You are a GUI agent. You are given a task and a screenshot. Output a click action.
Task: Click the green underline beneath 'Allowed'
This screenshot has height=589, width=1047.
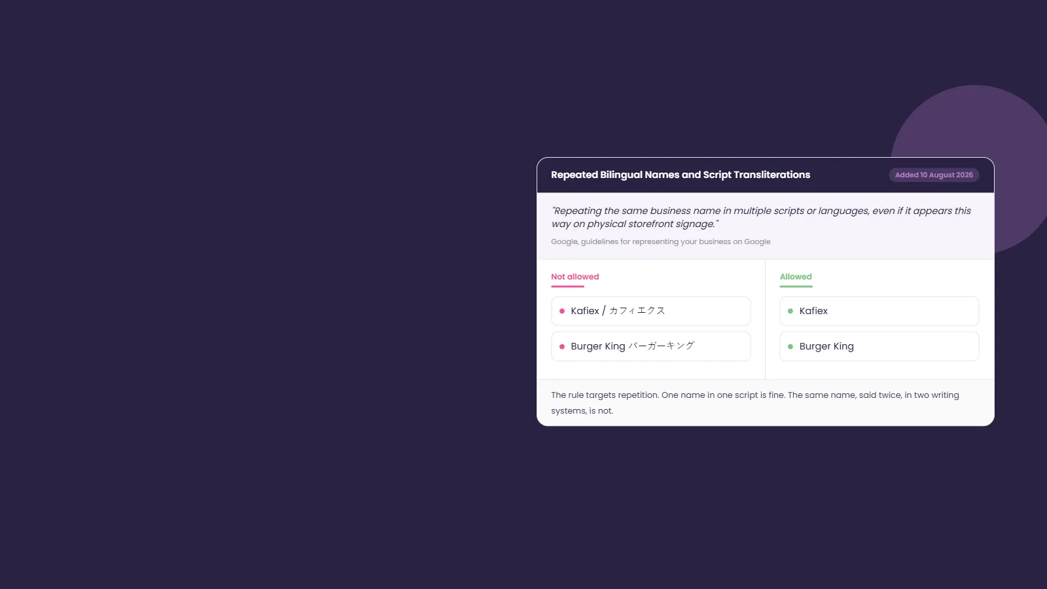coord(796,286)
